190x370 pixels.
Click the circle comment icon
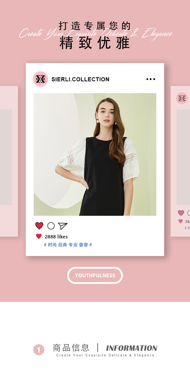point(51,226)
